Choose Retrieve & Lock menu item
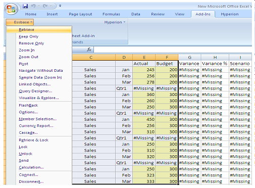This screenshot has height=188, width=255. 39,140
